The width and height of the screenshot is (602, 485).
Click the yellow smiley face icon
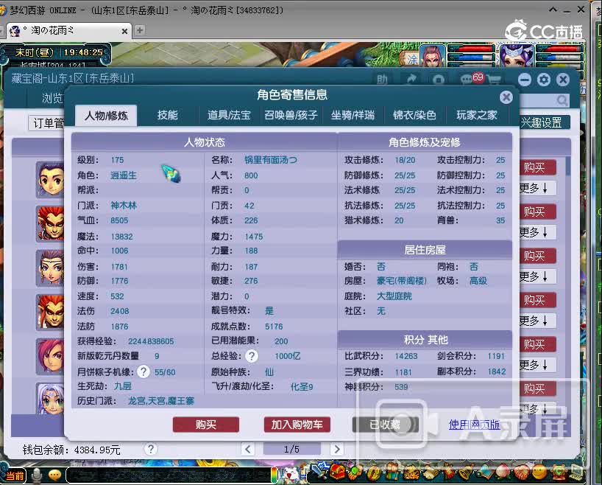(539, 472)
